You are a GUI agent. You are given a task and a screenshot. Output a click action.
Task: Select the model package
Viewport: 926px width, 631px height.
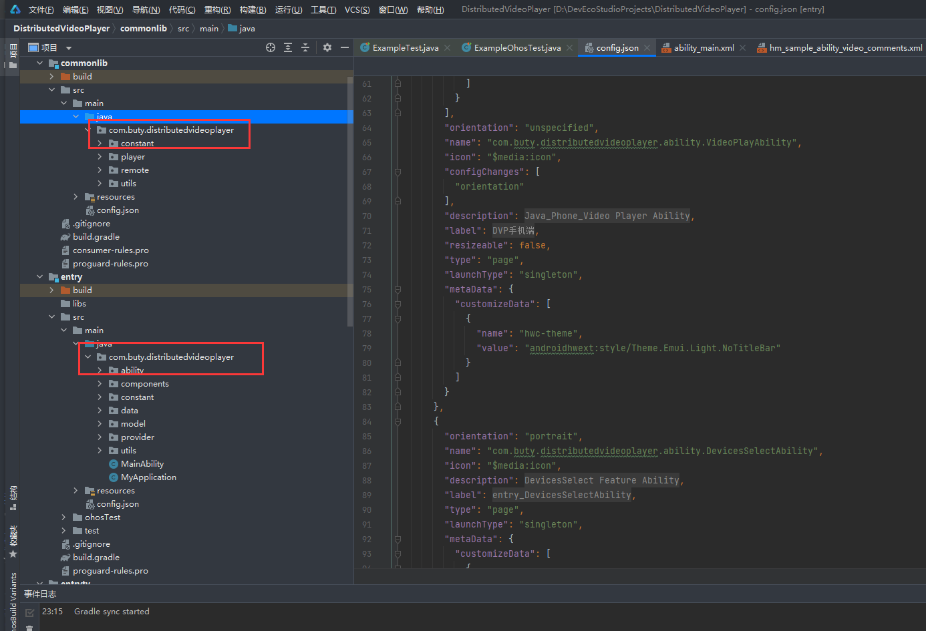tap(133, 423)
